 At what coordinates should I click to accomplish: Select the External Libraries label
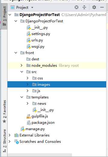[x=34, y=135]
